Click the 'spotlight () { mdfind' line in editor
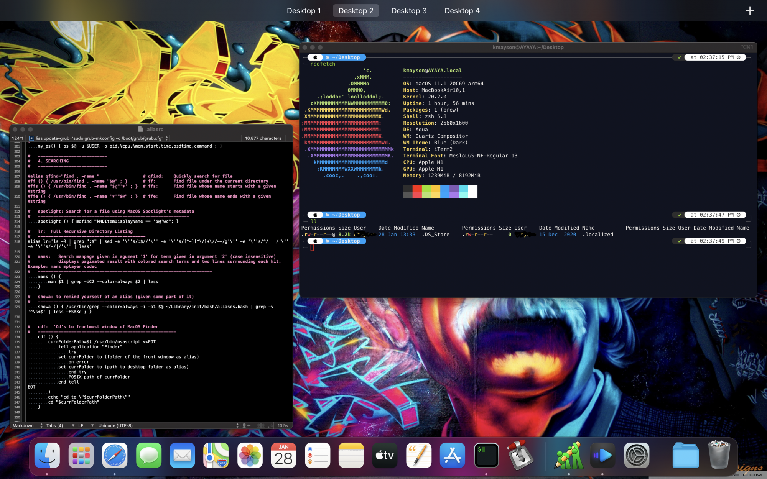The height and width of the screenshot is (479, 767). click(x=108, y=221)
